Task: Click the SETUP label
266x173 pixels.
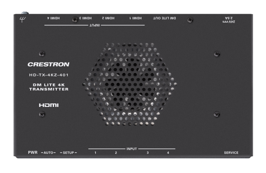Action: tap(68, 153)
